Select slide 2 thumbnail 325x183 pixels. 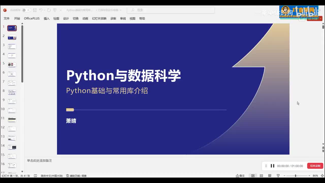[x=12, y=37]
